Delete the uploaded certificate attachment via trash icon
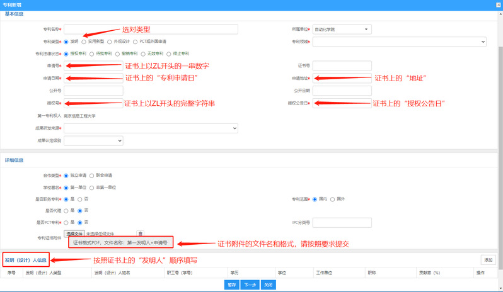The image size is (503, 292). click(x=141, y=234)
